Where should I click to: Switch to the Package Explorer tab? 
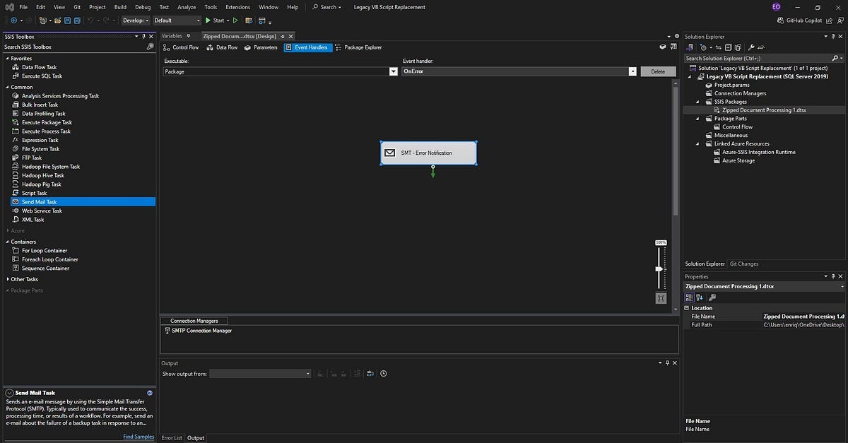click(358, 47)
